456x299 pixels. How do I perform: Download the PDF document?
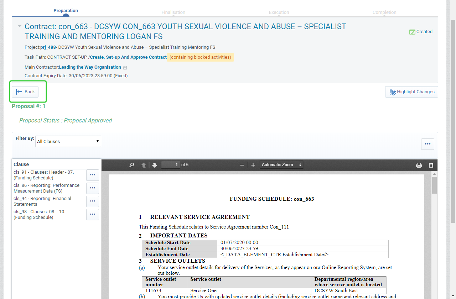pyautogui.click(x=431, y=165)
